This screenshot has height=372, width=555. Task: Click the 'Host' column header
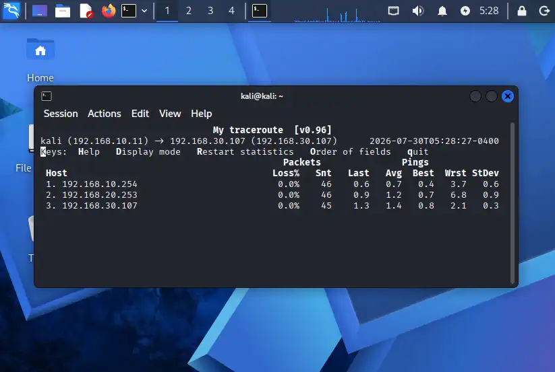tap(56, 174)
